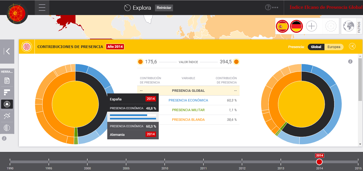363x171 pixels.
Task: Select the PRESENCIA BLANDA variable
Action: point(188,120)
